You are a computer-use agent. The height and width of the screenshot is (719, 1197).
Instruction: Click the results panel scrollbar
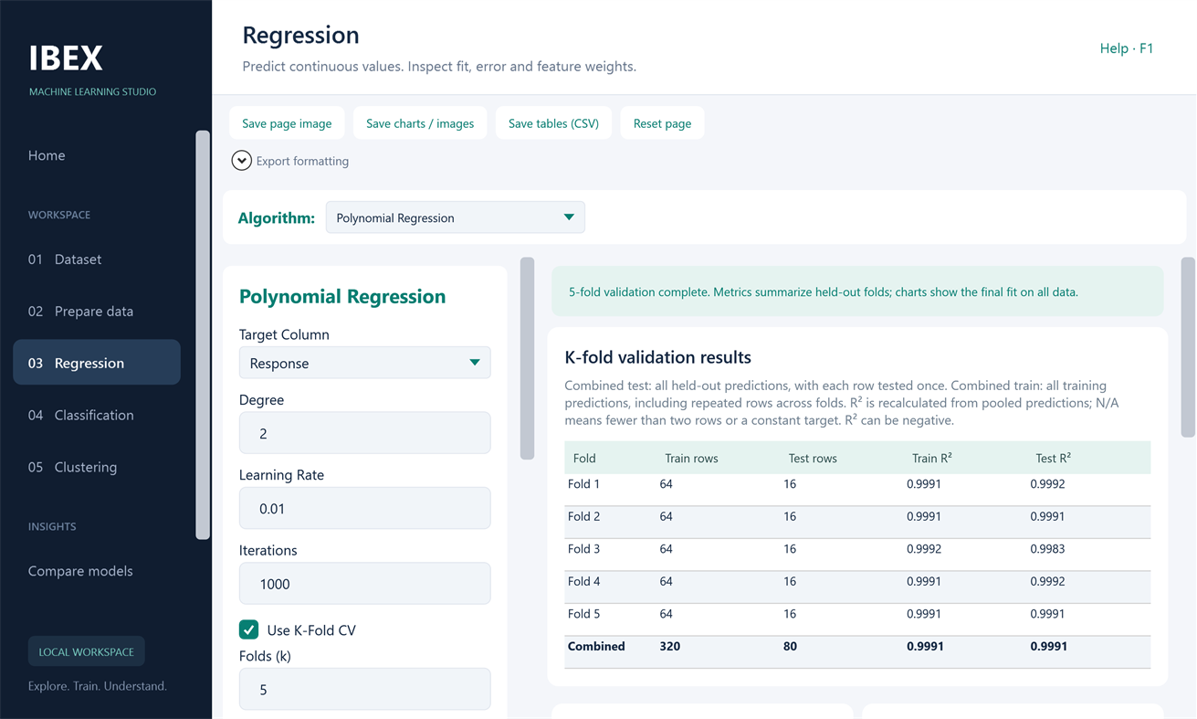(x=1188, y=347)
